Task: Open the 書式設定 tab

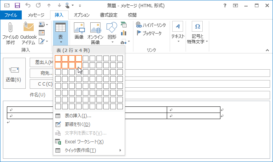Action: (x=108, y=15)
